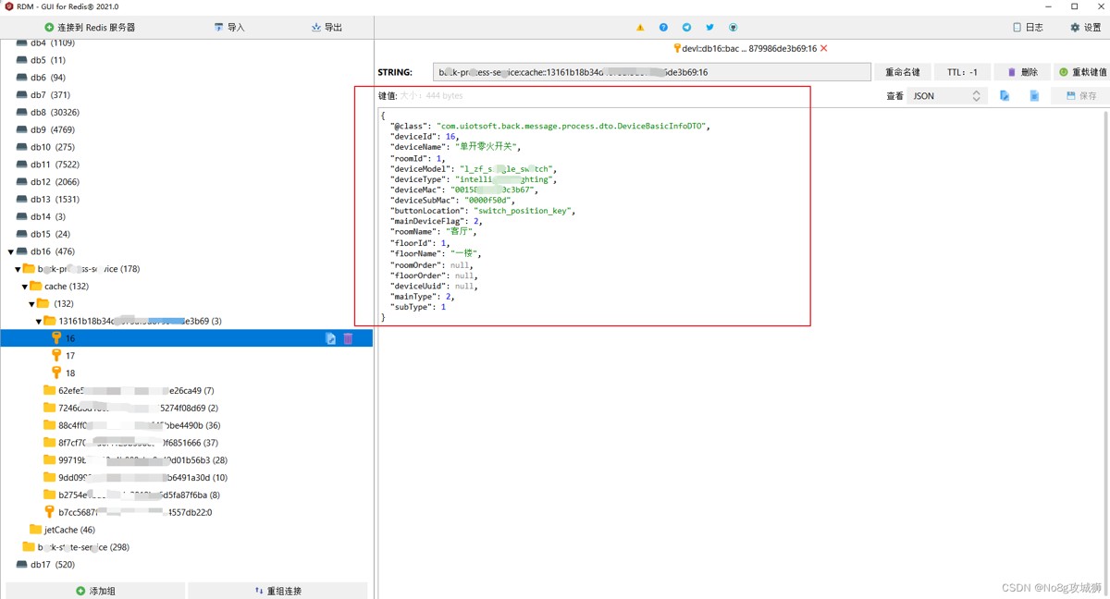
Task: Select key 17 in the tree
Action: click(70, 356)
